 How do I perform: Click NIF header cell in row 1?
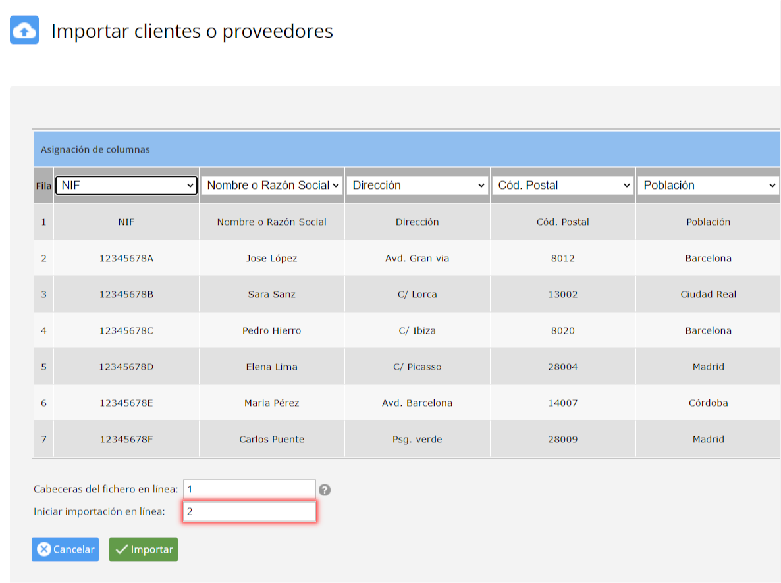tap(126, 222)
